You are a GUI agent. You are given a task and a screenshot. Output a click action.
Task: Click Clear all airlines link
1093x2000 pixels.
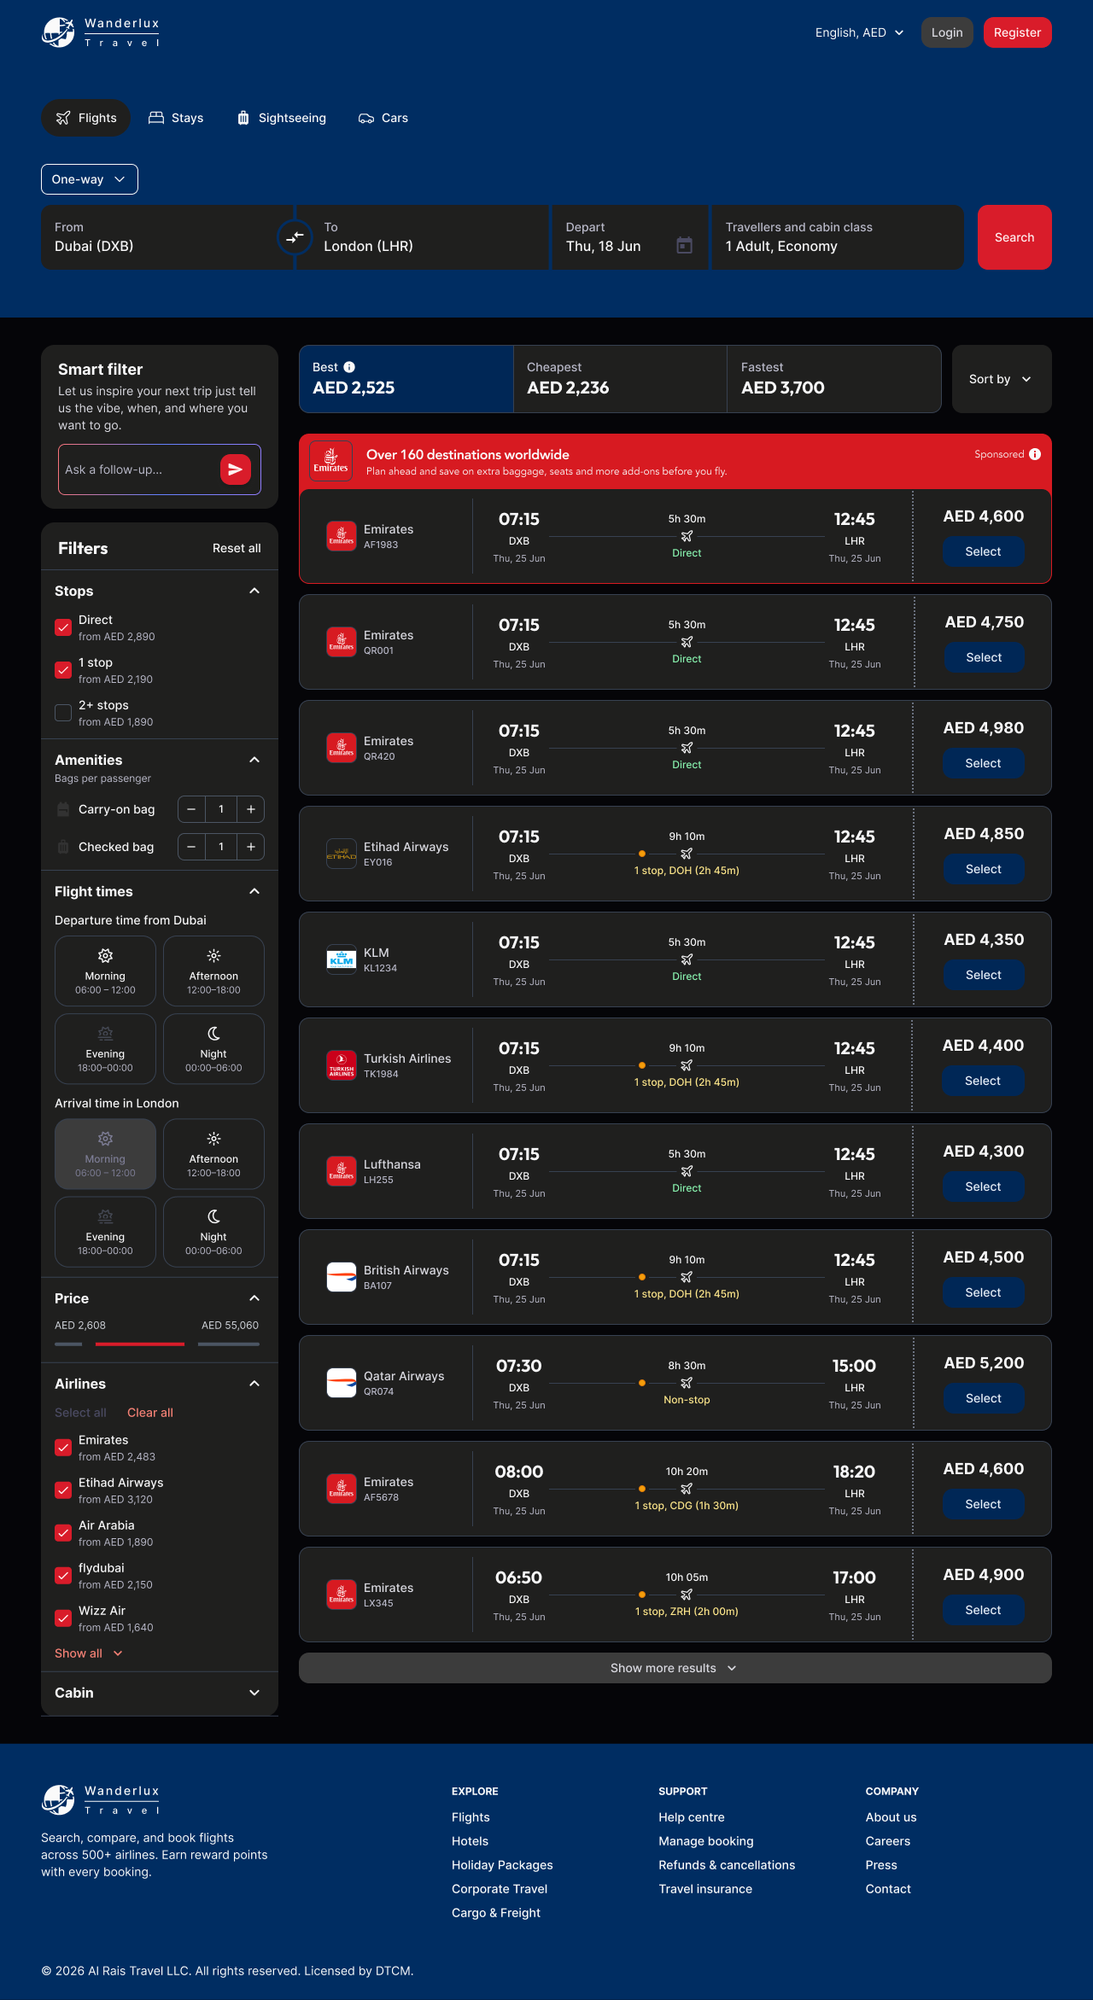coord(150,1413)
